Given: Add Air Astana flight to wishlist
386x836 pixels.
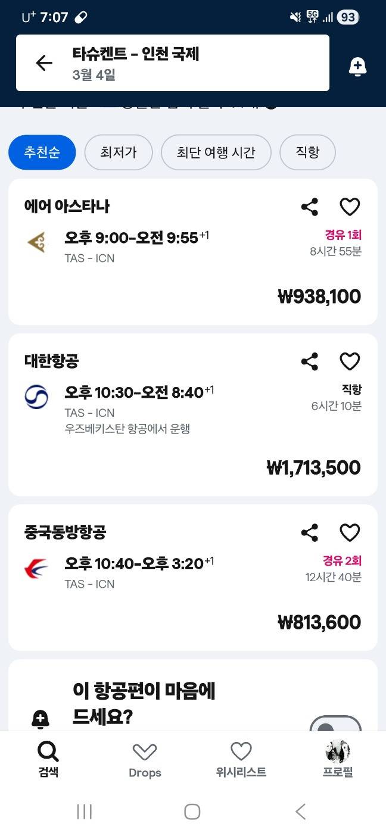Looking at the screenshot, I should pos(350,207).
